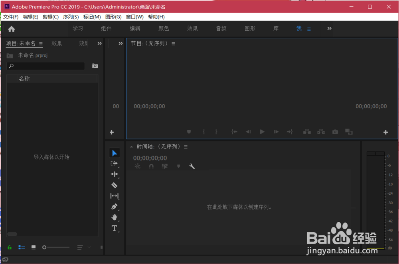Click Go to Out point button
This screenshot has width=399, height=264.
click(290, 132)
